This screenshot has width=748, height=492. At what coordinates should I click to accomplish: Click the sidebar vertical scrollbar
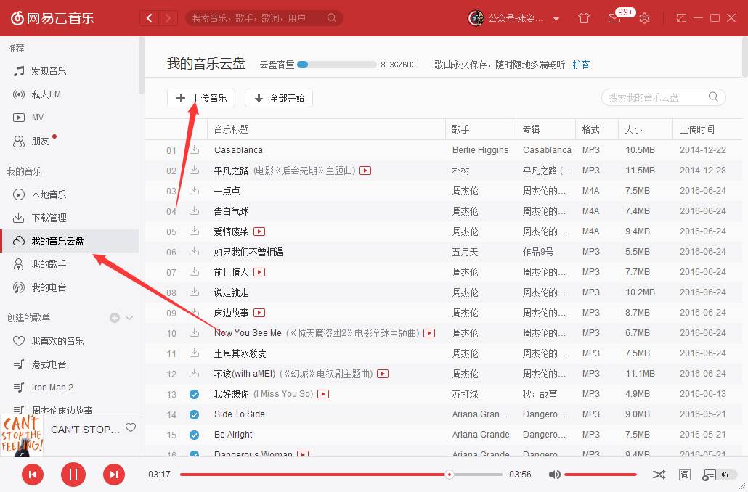tap(141, 65)
